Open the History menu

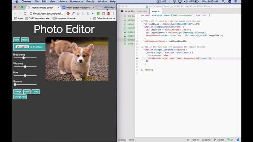tap(62, 2)
